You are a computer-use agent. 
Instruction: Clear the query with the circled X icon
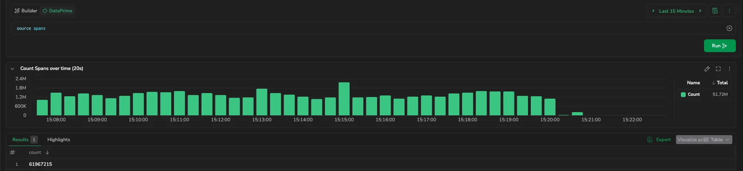tap(729, 28)
